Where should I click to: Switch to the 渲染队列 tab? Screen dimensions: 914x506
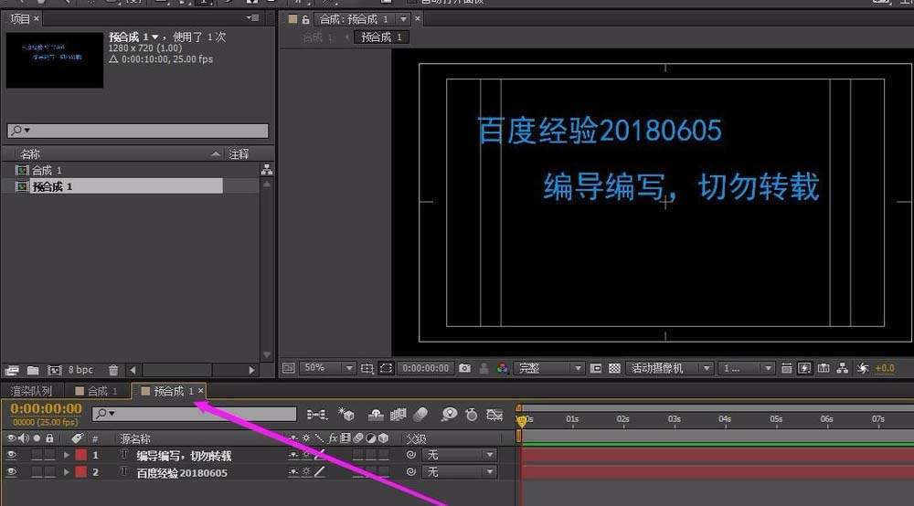coord(31,391)
